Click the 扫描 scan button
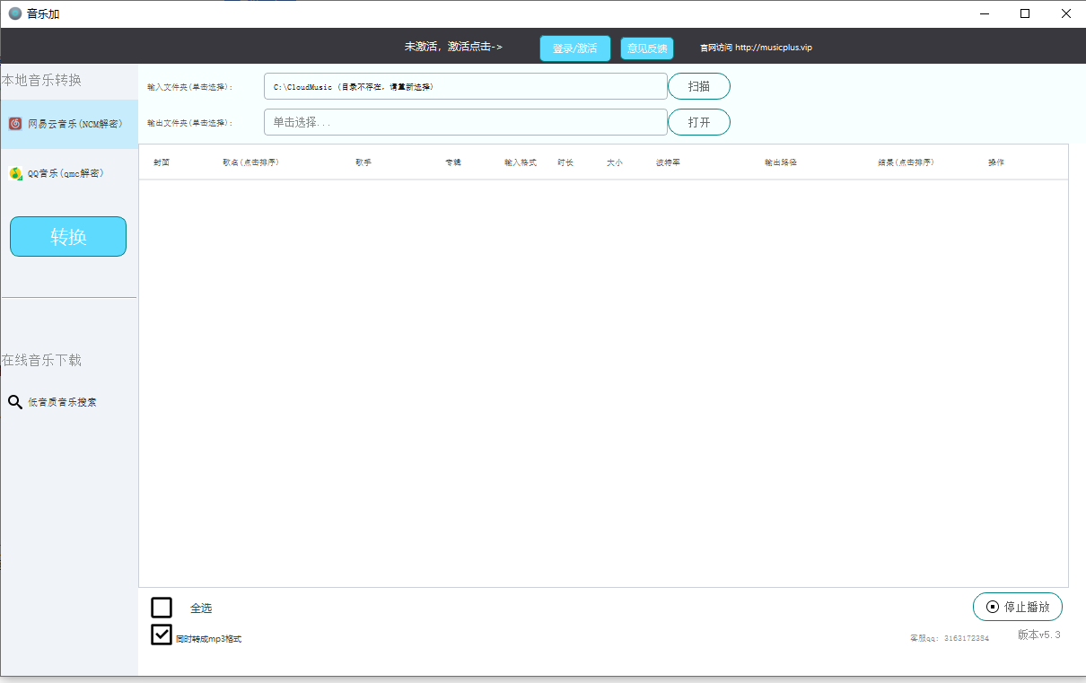Image resolution: width=1086 pixels, height=683 pixels. pos(698,85)
